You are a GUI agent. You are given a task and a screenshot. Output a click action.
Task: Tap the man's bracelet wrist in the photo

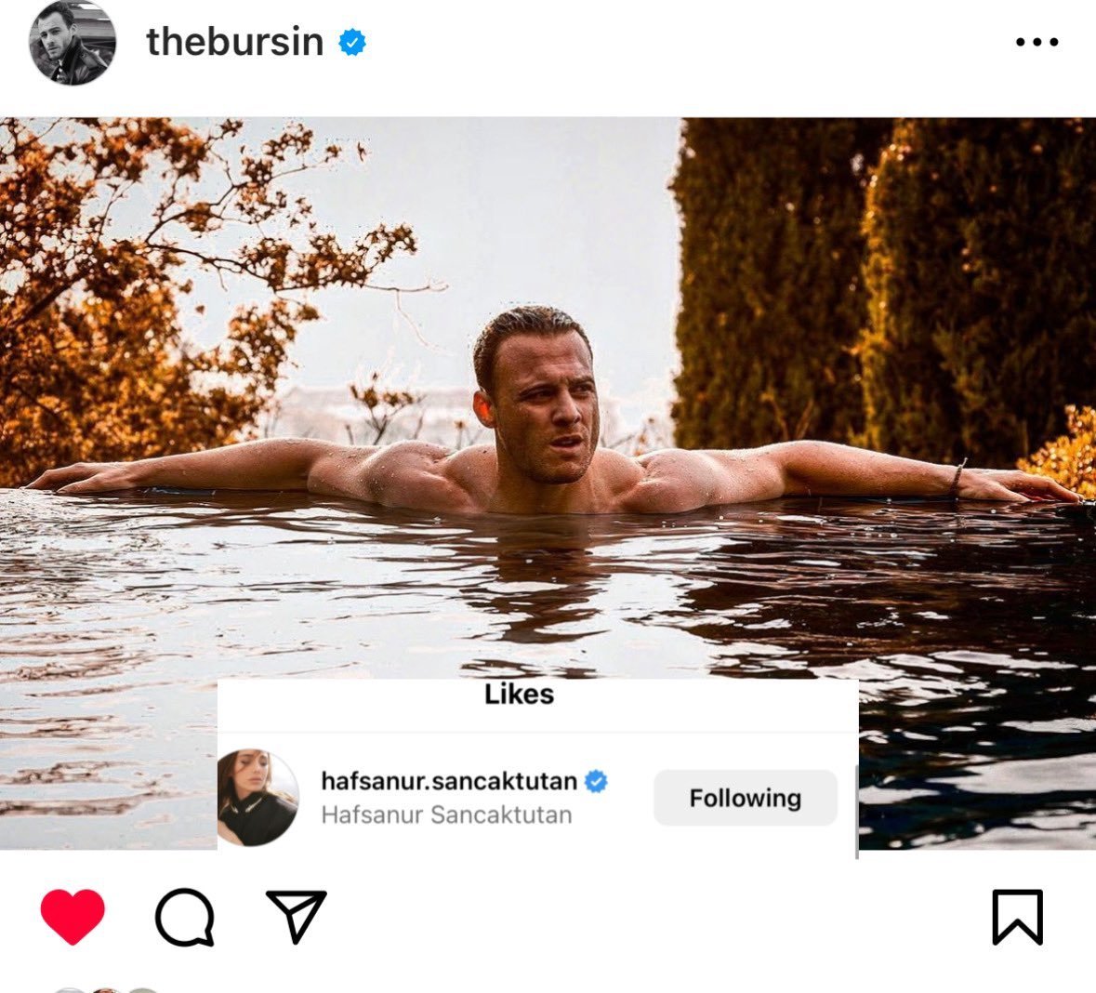[x=959, y=477]
